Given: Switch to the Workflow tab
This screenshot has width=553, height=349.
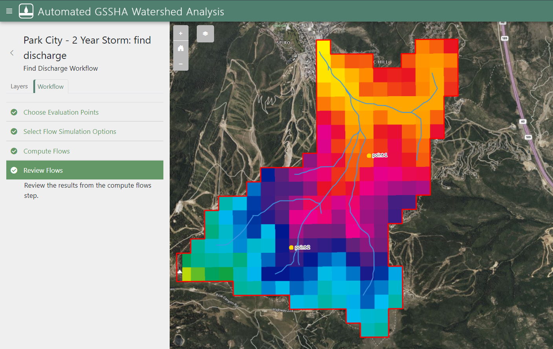Looking at the screenshot, I should (50, 86).
